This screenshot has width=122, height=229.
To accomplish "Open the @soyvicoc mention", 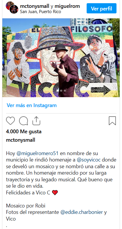I will 89,160.
